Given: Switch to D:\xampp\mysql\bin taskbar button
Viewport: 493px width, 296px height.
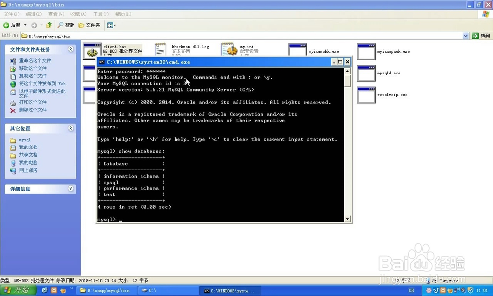Looking at the screenshot, I should [x=106, y=291].
